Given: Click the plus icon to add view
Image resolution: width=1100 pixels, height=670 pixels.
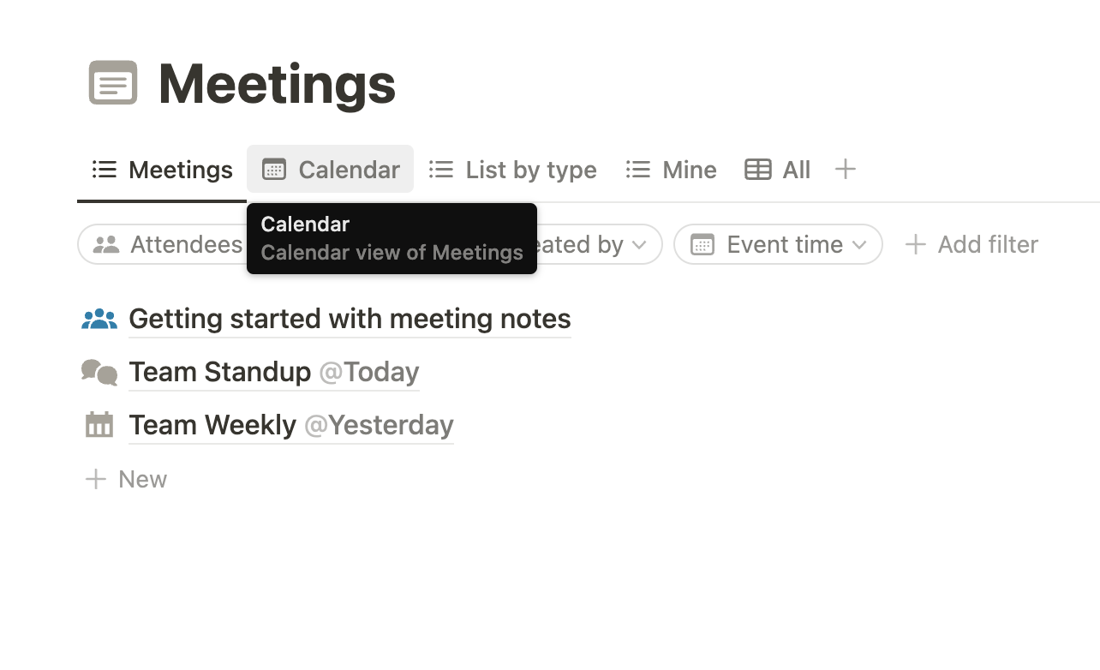Looking at the screenshot, I should (845, 170).
